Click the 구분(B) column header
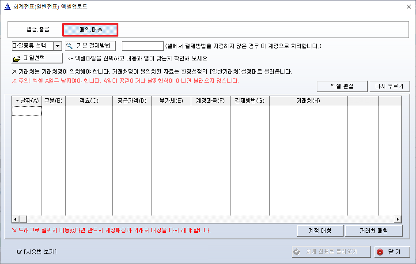 53,101
